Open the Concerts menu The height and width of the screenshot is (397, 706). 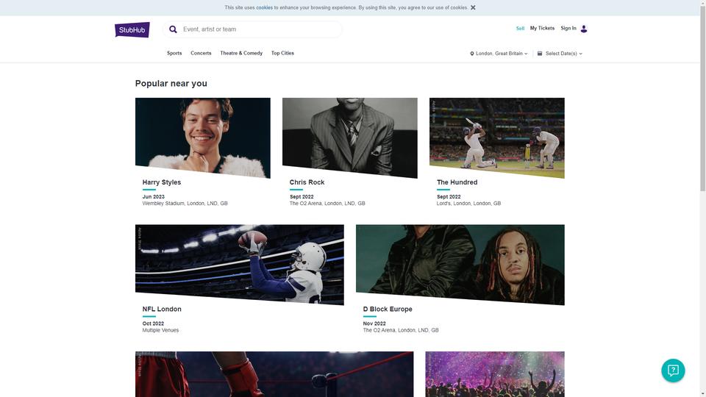[201, 53]
